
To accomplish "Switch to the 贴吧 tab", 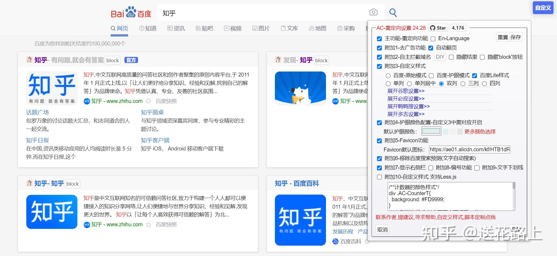I will pyautogui.click(x=204, y=28).
